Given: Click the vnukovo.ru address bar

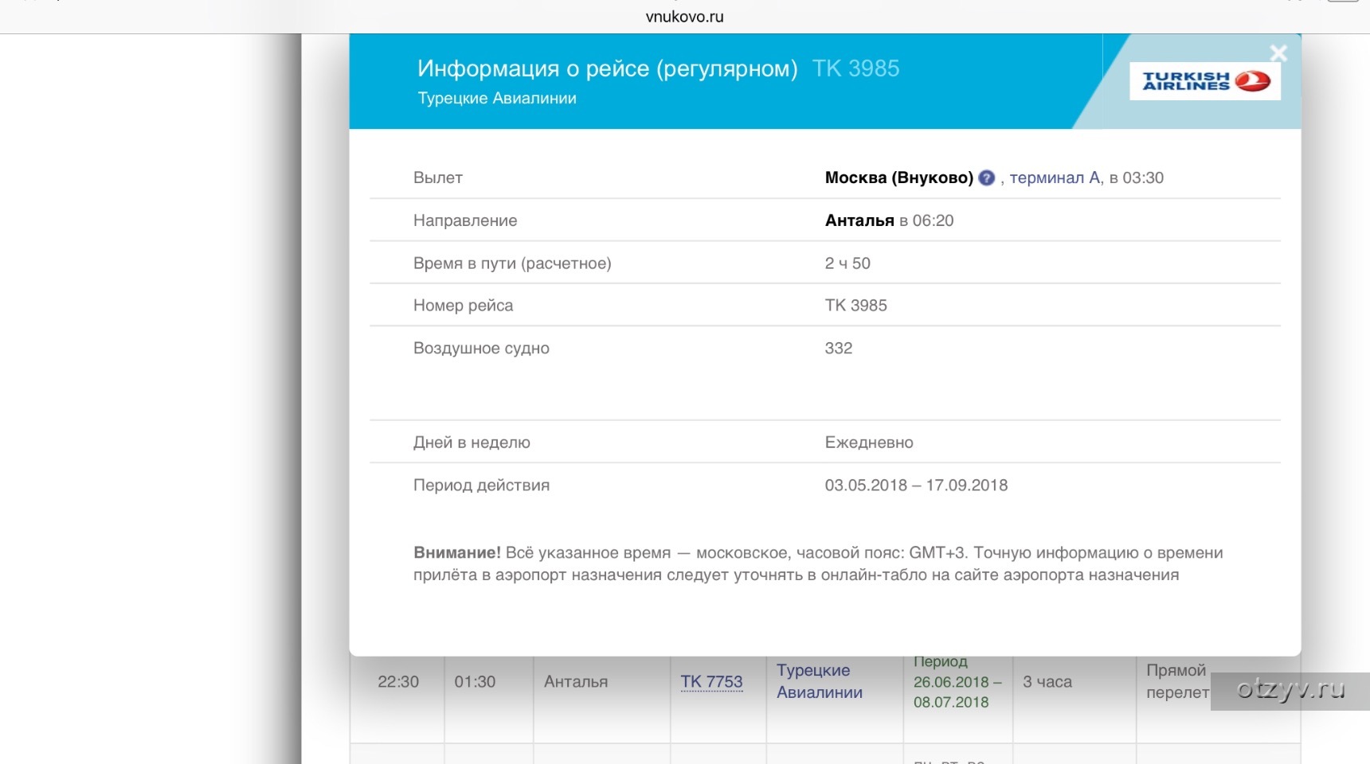Looking at the screenshot, I should click(685, 17).
